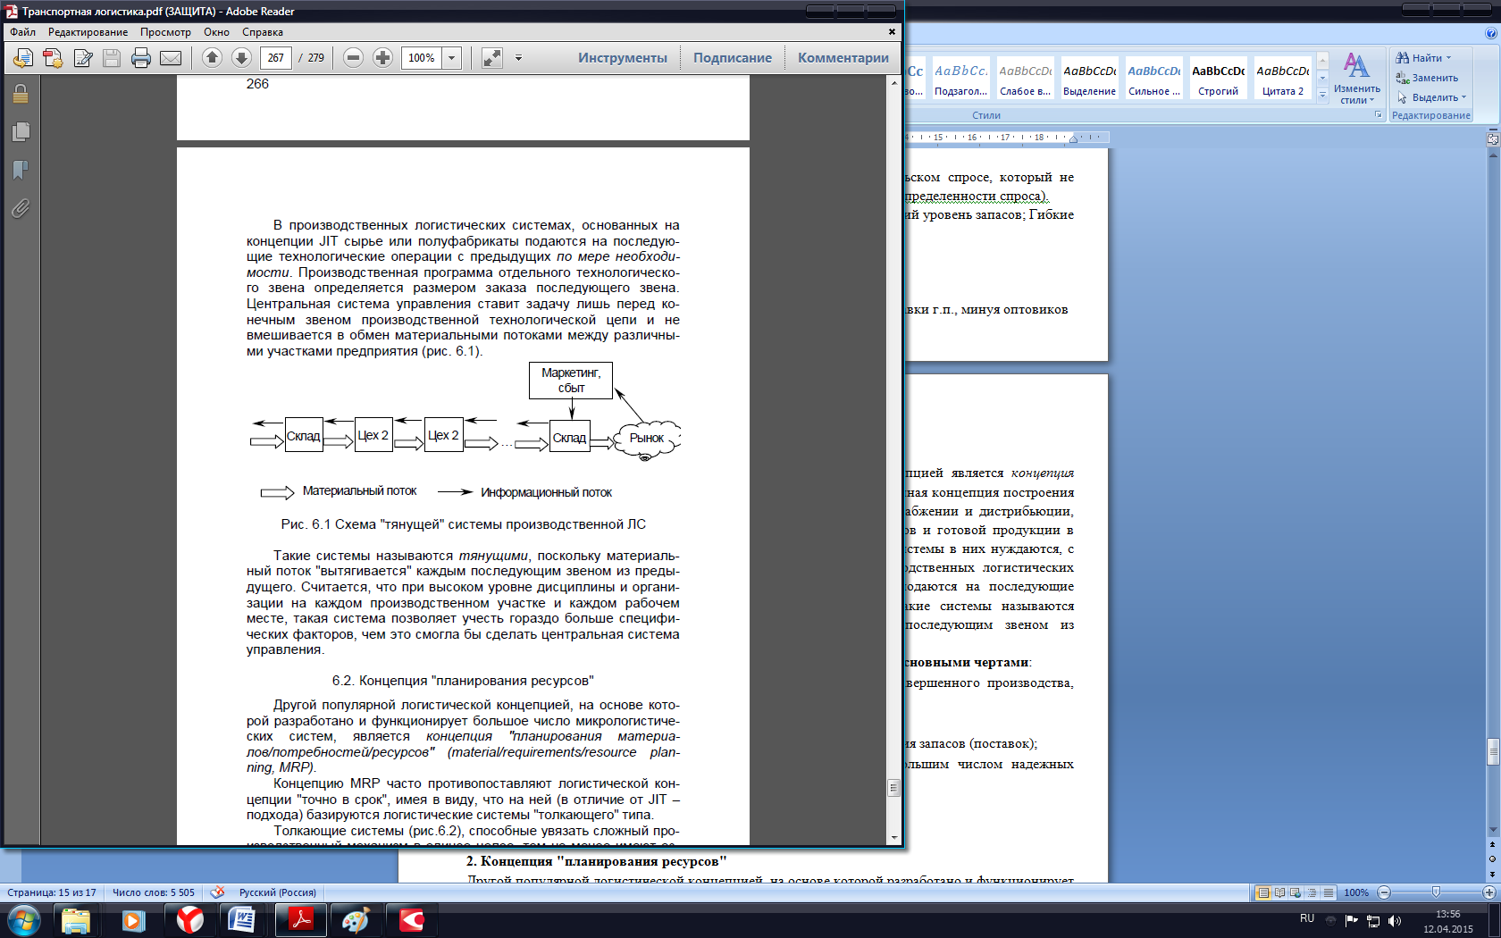Open the Комментарии pane in Reader
The image size is (1501, 938).
click(x=843, y=58)
